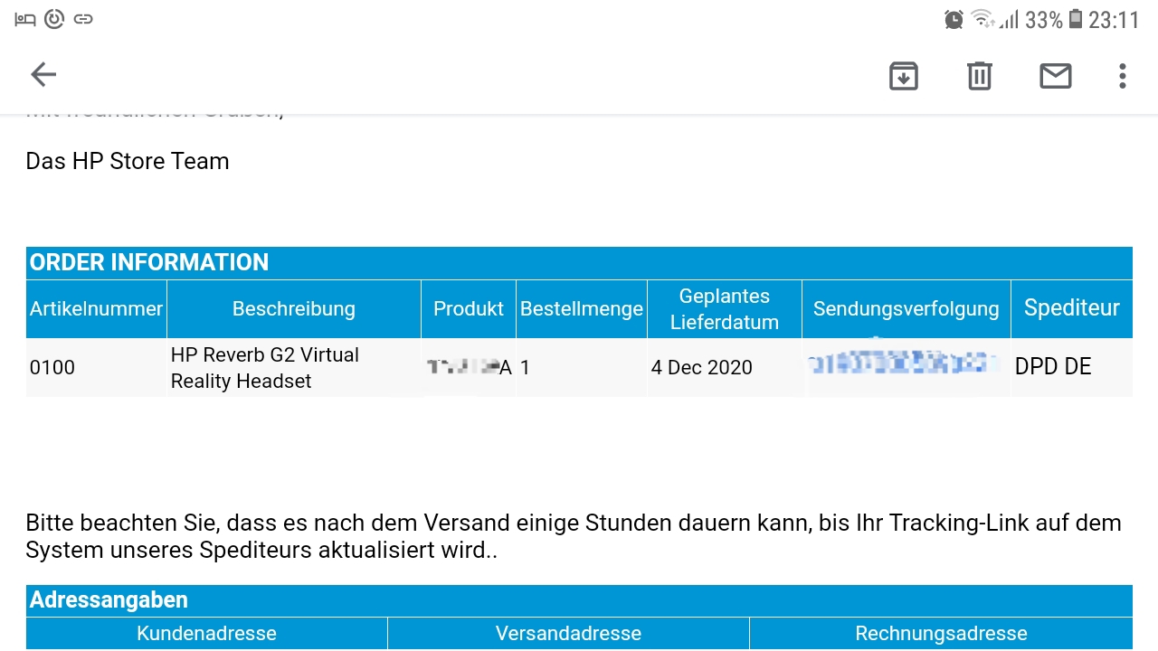The height and width of the screenshot is (651, 1158).
Task: Tap the battery status icon
Action: [x=1076, y=19]
